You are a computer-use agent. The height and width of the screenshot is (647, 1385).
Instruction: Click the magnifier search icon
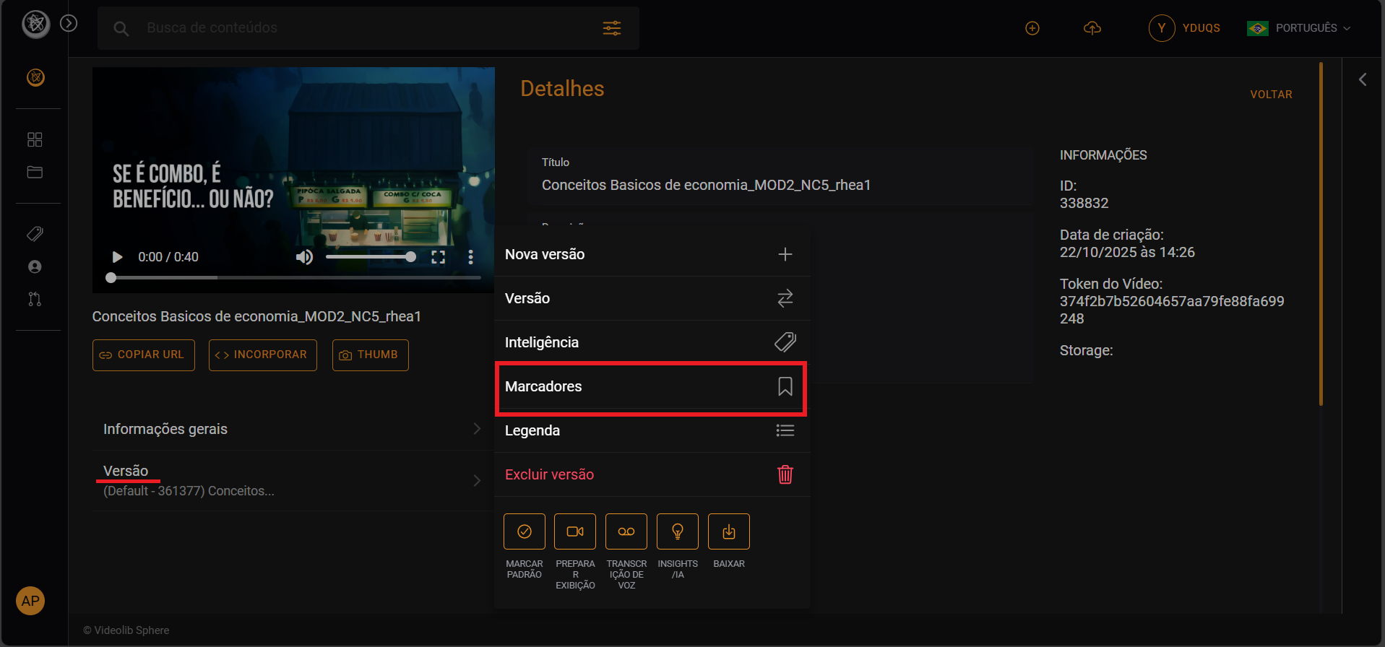coord(121,29)
